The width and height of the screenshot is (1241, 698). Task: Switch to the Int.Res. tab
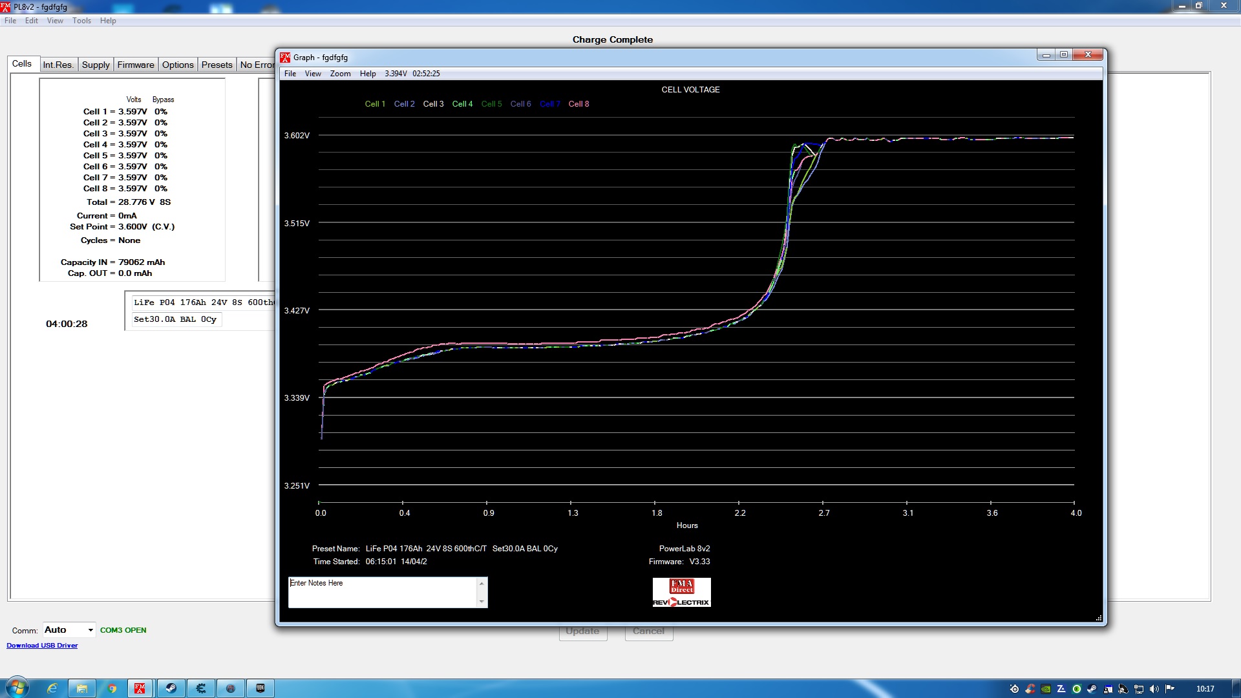point(58,65)
